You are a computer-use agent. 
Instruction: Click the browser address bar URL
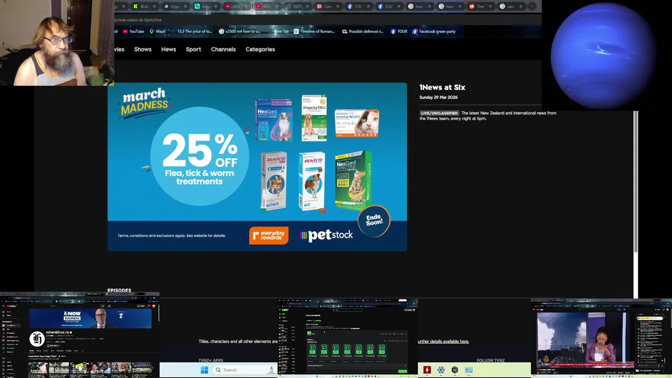pos(139,20)
